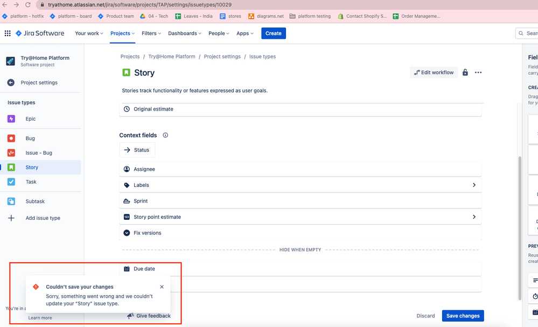
Task: Open the People dropdown menu
Action: click(x=219, y=33)
